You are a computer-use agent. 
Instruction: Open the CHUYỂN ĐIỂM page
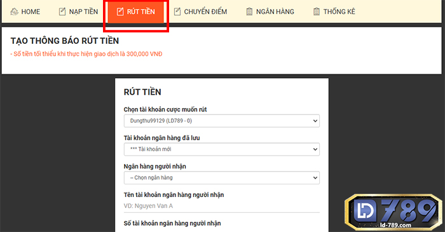200,11
